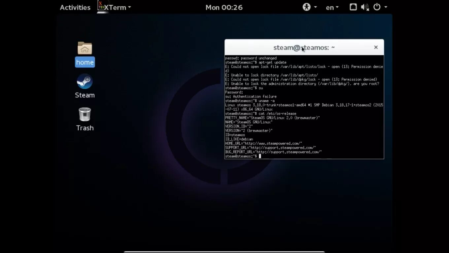Expand the XTerm application menu
This screenshot has height=253, width=449.
click(118, 7)
